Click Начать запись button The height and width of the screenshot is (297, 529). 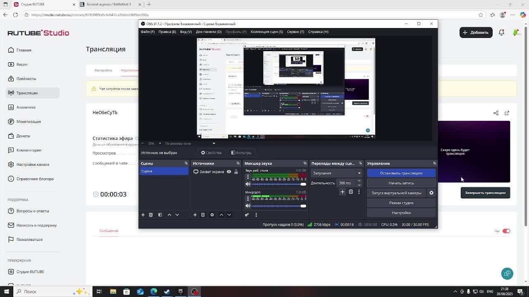[401, 183]
